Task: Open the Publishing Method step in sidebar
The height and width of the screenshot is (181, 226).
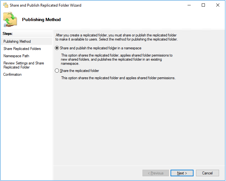Action: coord(17,41)
